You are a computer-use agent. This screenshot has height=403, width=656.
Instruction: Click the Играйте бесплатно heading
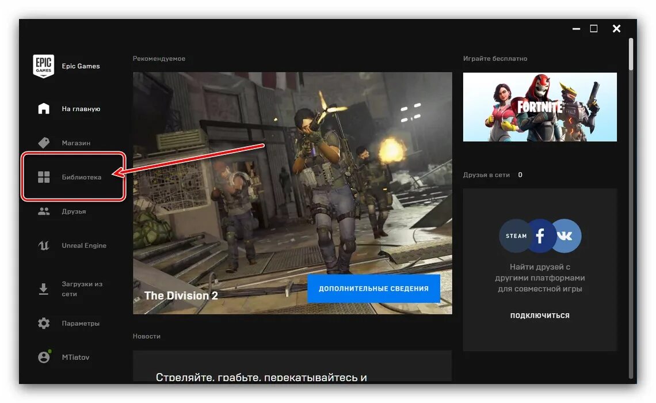(x=495, y=59)
